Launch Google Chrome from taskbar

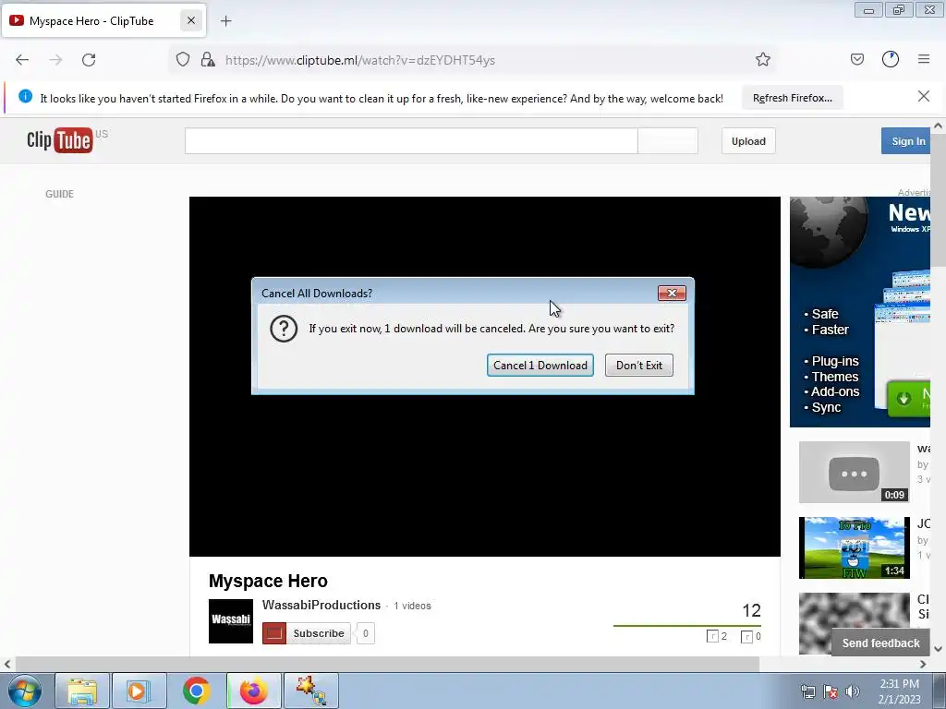[196, 691]
